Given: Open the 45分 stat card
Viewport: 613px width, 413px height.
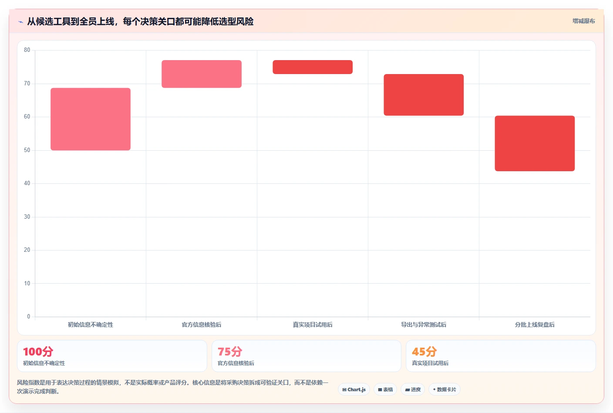Looking at the screenshot, I should (x=501, y=356).
